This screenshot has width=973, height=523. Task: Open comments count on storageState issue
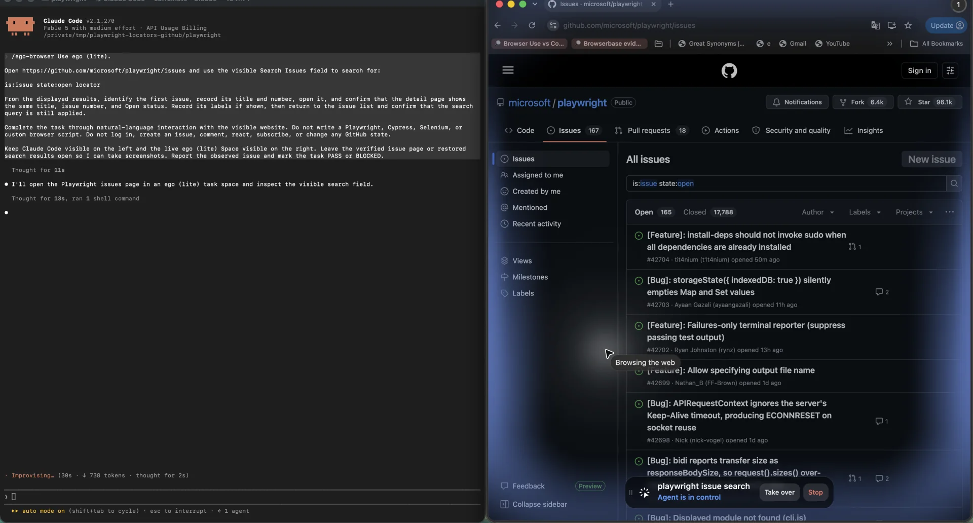click(x=882, y=292)
